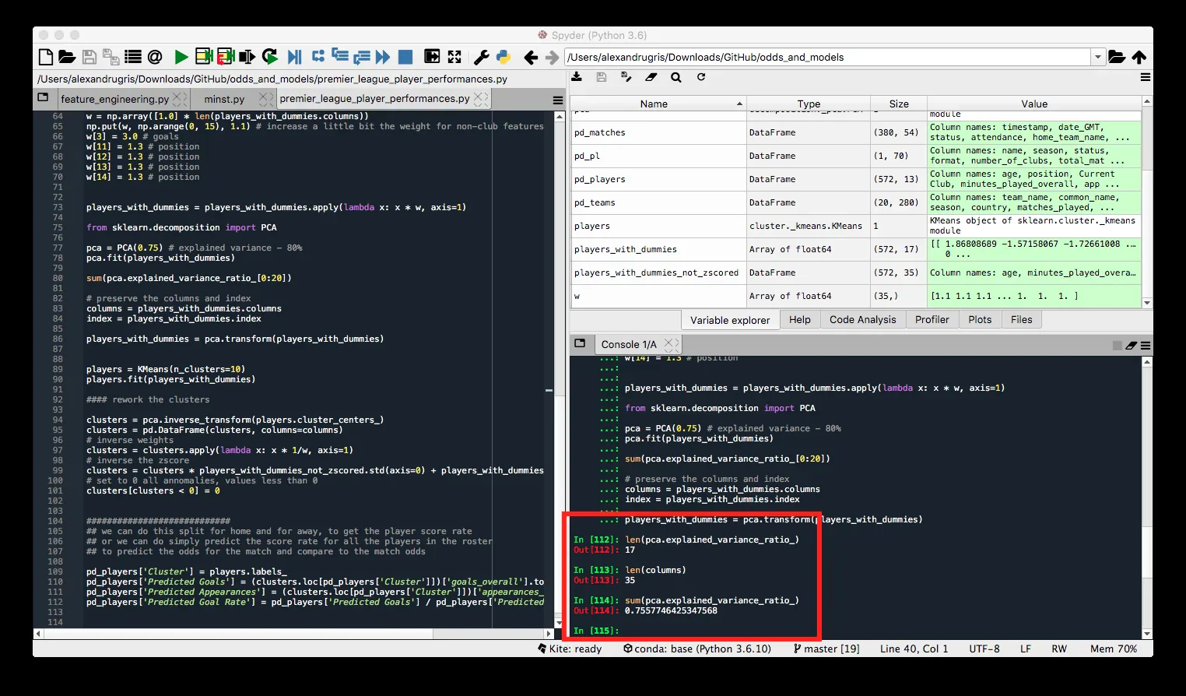Switch to the minst.py editor tab

[x=224, y=99]
